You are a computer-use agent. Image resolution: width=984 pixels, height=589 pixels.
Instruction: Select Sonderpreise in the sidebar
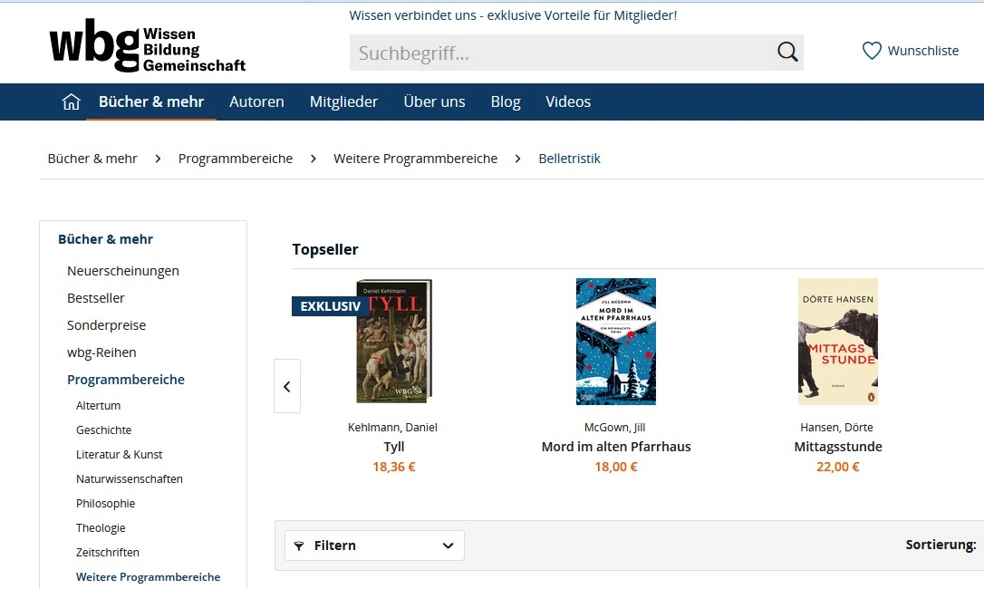tap(107, 325)
